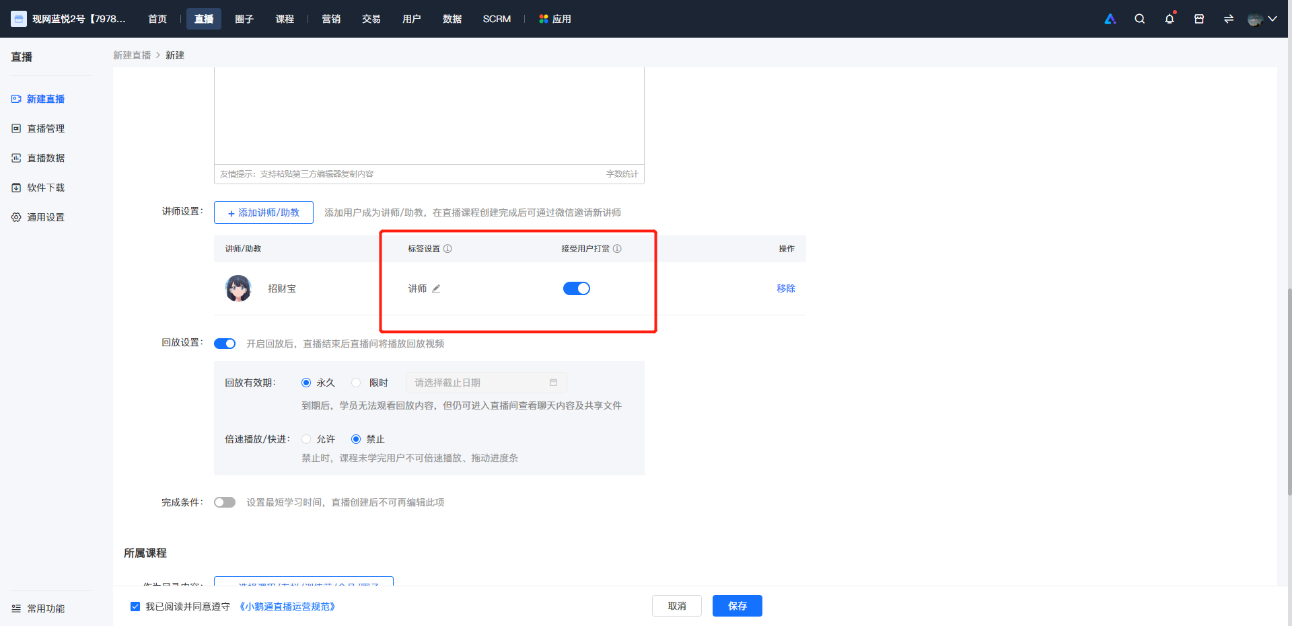Click 字数统计 in editor footer

[x=622, y=174]
